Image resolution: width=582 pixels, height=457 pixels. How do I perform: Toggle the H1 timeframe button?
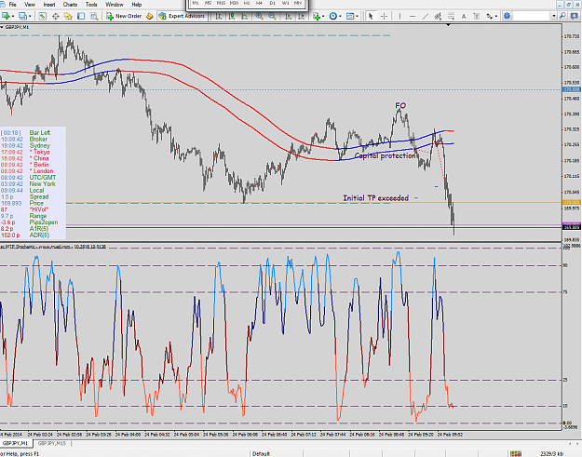[247, 3]
